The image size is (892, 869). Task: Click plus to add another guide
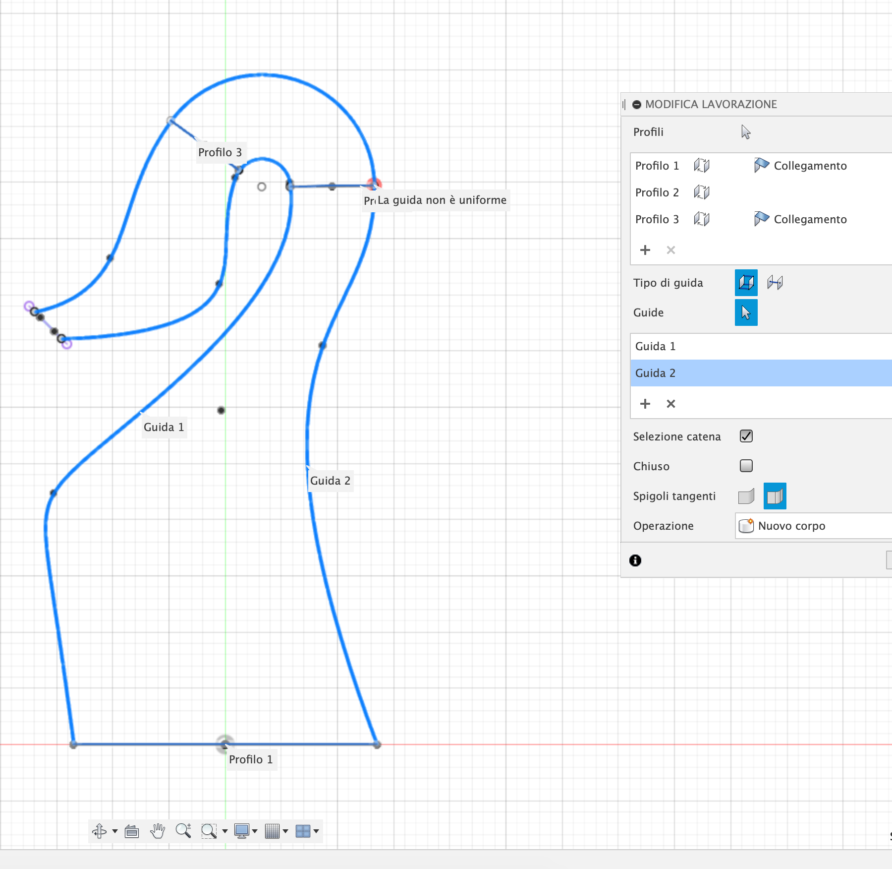645,404
